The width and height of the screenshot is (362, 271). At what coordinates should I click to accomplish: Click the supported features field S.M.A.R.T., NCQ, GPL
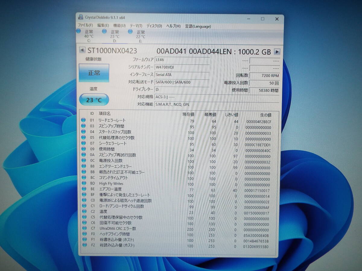217,104
